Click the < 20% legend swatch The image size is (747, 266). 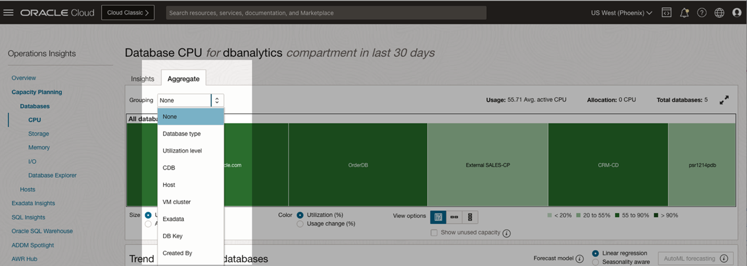(550, 215)
